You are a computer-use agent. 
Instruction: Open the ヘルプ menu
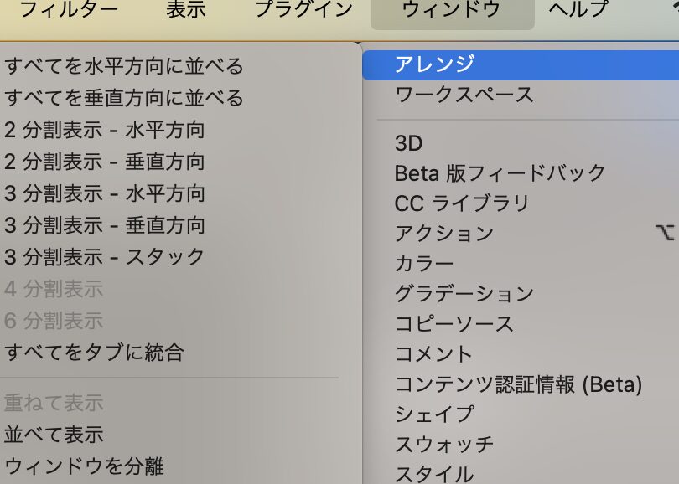coord(578,10)
